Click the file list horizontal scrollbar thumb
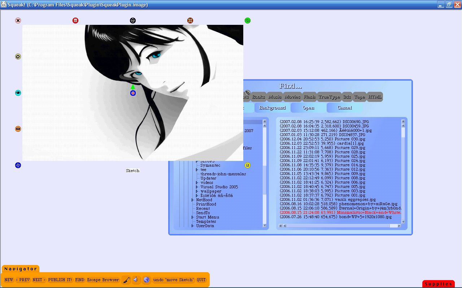 338,226
